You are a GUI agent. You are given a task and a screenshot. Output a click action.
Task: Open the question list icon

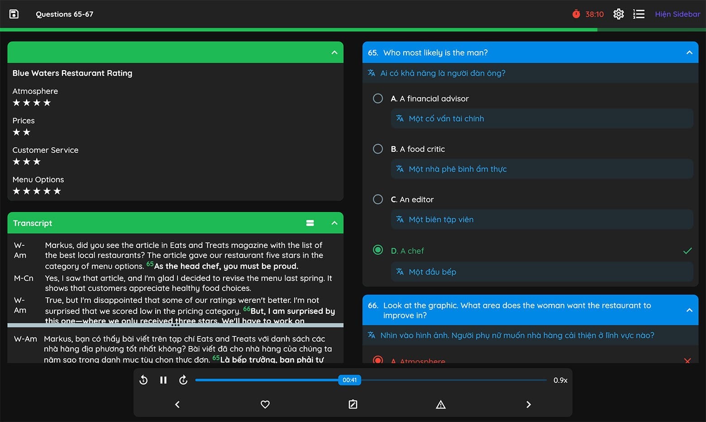(639, 14)
